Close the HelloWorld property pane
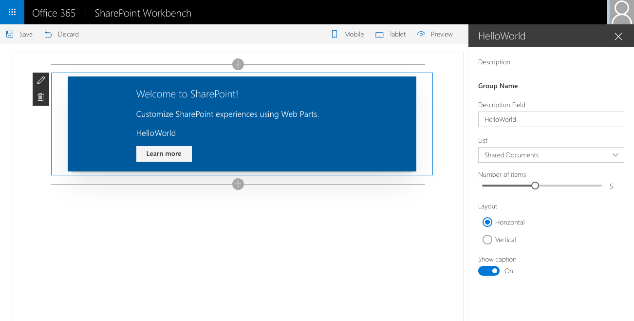The width and height of the screenshot is (634, 321). pyautogui.click(x=618, y=37)
